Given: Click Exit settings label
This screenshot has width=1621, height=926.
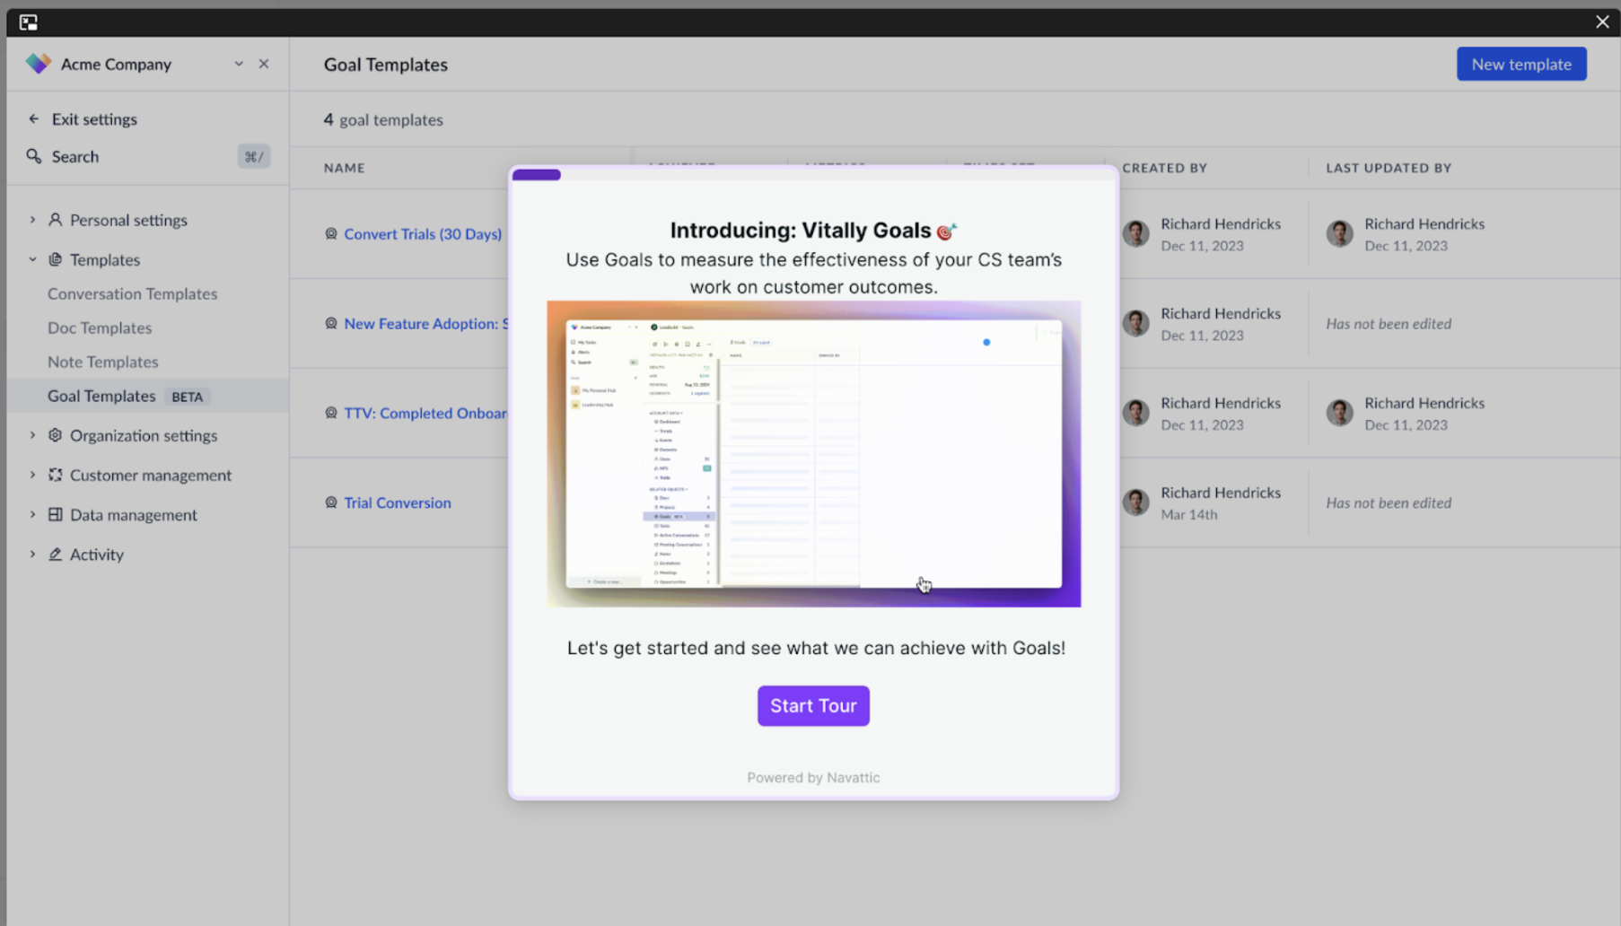Looking at the screenshot, I should pyautogui.click(x=94, y=118).
